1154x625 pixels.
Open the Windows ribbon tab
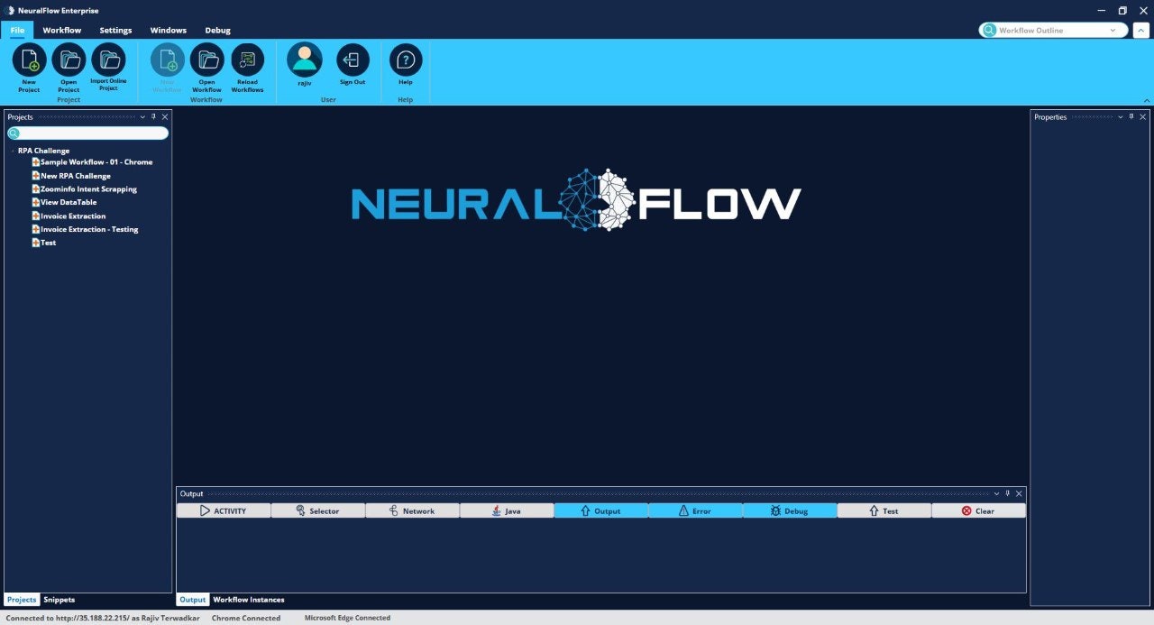[169, 30]
